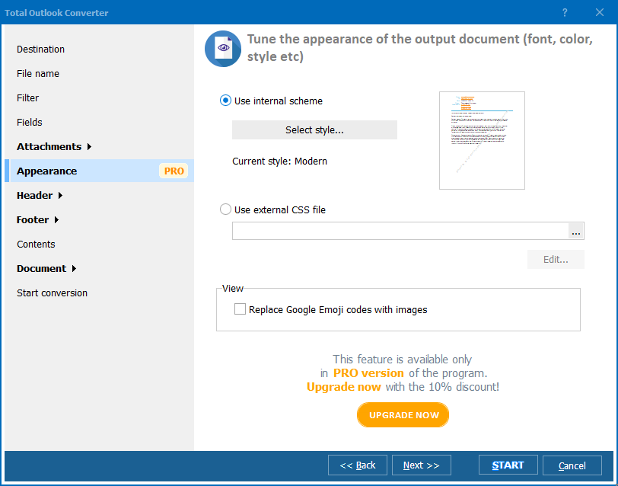Expand the Attachments section arrow
618x486 pixels.
89,147
